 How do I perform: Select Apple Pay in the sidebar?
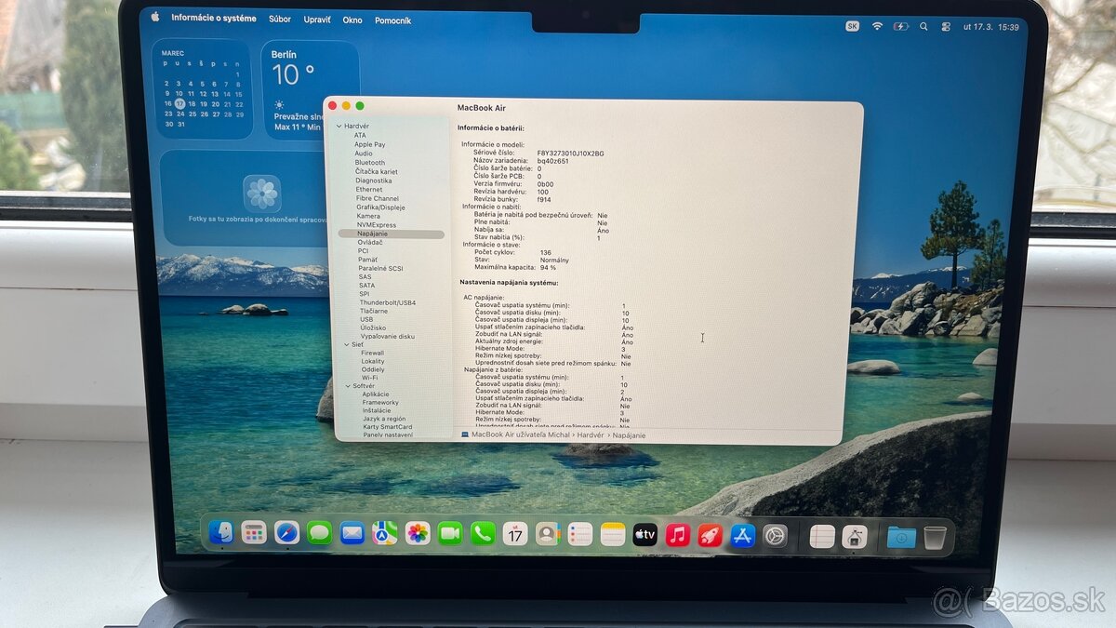(369, 144)
